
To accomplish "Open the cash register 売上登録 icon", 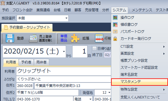I will point(33,38).
